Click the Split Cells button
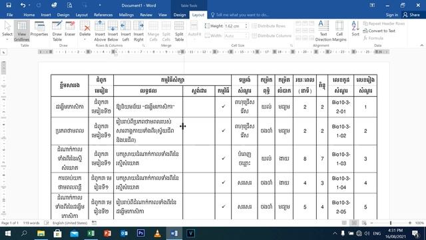The height and width of the screenshot is (240, 426). click(x=166, y=31)
